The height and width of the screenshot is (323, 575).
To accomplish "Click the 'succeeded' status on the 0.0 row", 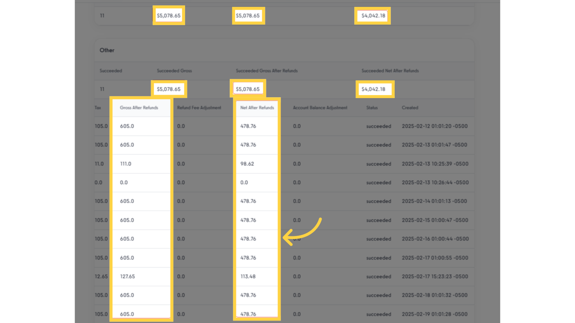I will click(x=378, y=183).
